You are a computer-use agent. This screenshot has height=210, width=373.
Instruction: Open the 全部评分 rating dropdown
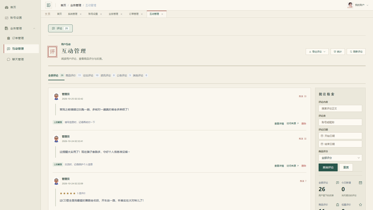(340, 158)
